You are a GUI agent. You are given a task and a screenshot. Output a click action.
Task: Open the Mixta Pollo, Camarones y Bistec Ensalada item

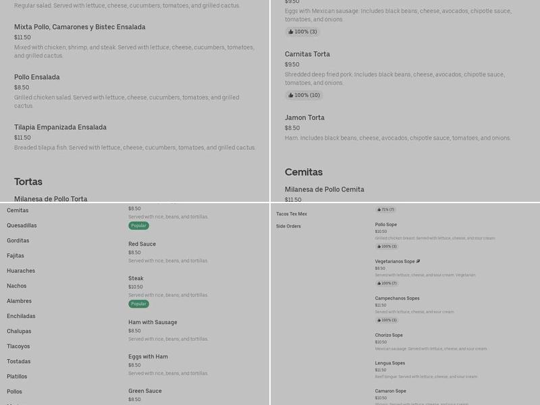80,27
